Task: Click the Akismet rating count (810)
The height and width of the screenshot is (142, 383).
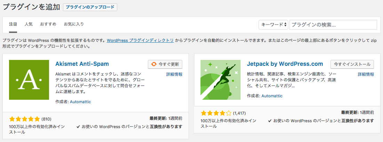Action: 46,119
